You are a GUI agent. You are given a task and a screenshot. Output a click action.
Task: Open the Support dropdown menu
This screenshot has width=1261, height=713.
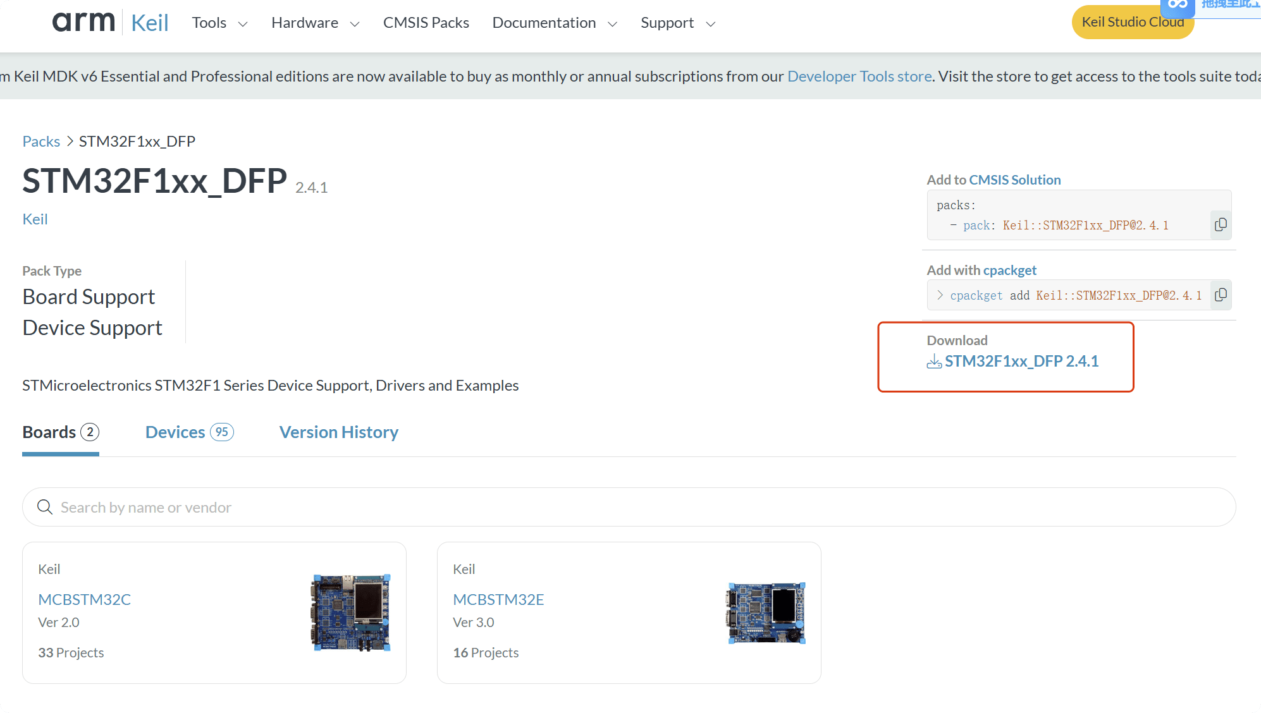677,23
